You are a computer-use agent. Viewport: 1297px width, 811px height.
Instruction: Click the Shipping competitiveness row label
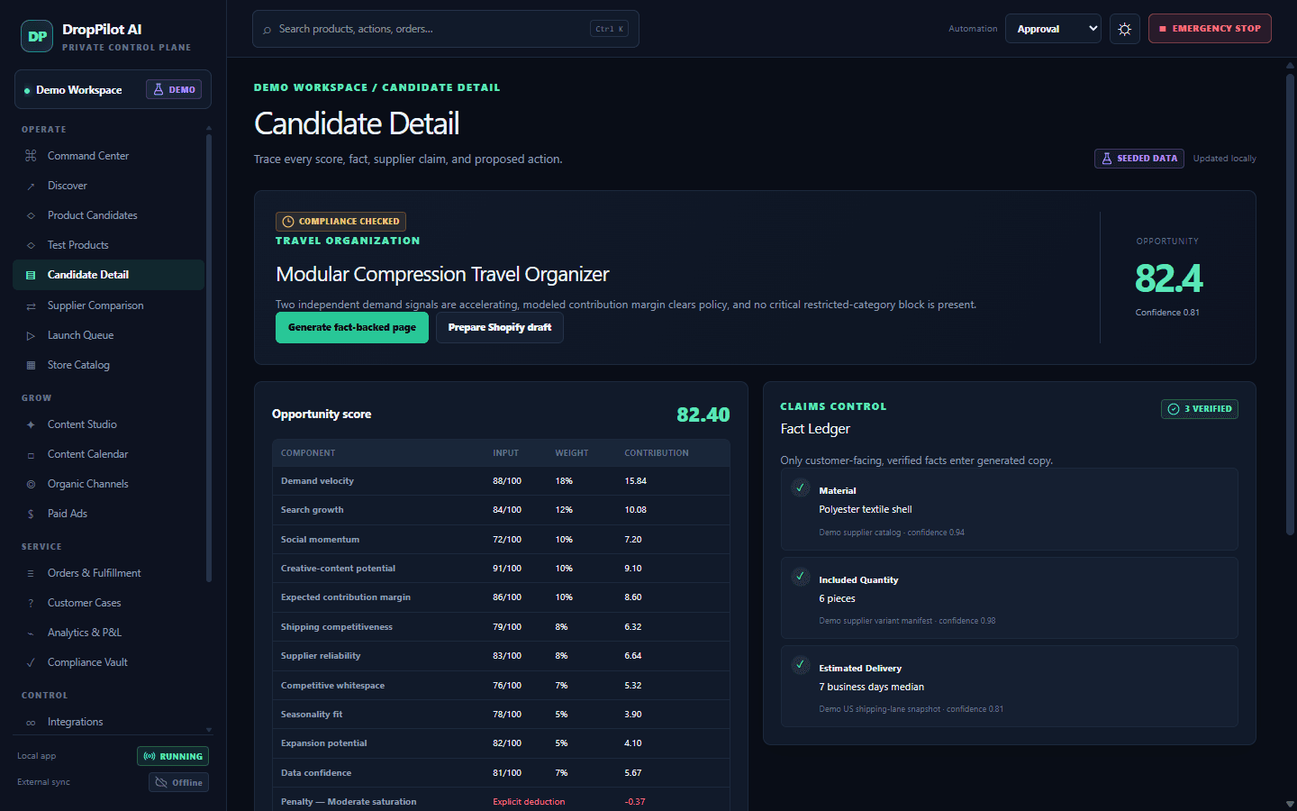(x=337, y=627)
